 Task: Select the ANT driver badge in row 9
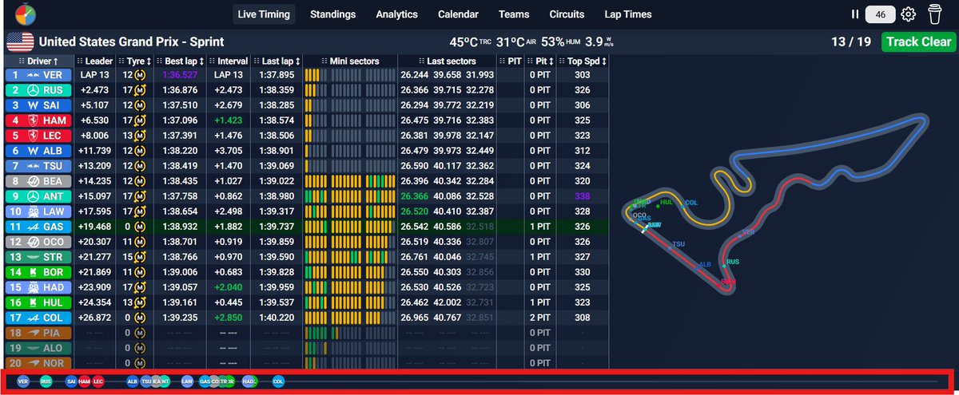tap(38, 196)
